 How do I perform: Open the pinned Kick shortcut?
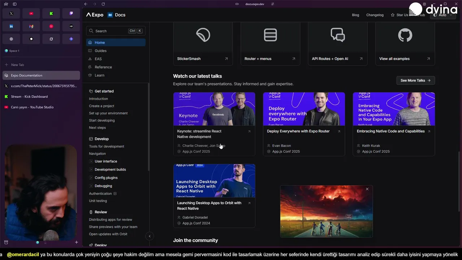tap(51, 13)
